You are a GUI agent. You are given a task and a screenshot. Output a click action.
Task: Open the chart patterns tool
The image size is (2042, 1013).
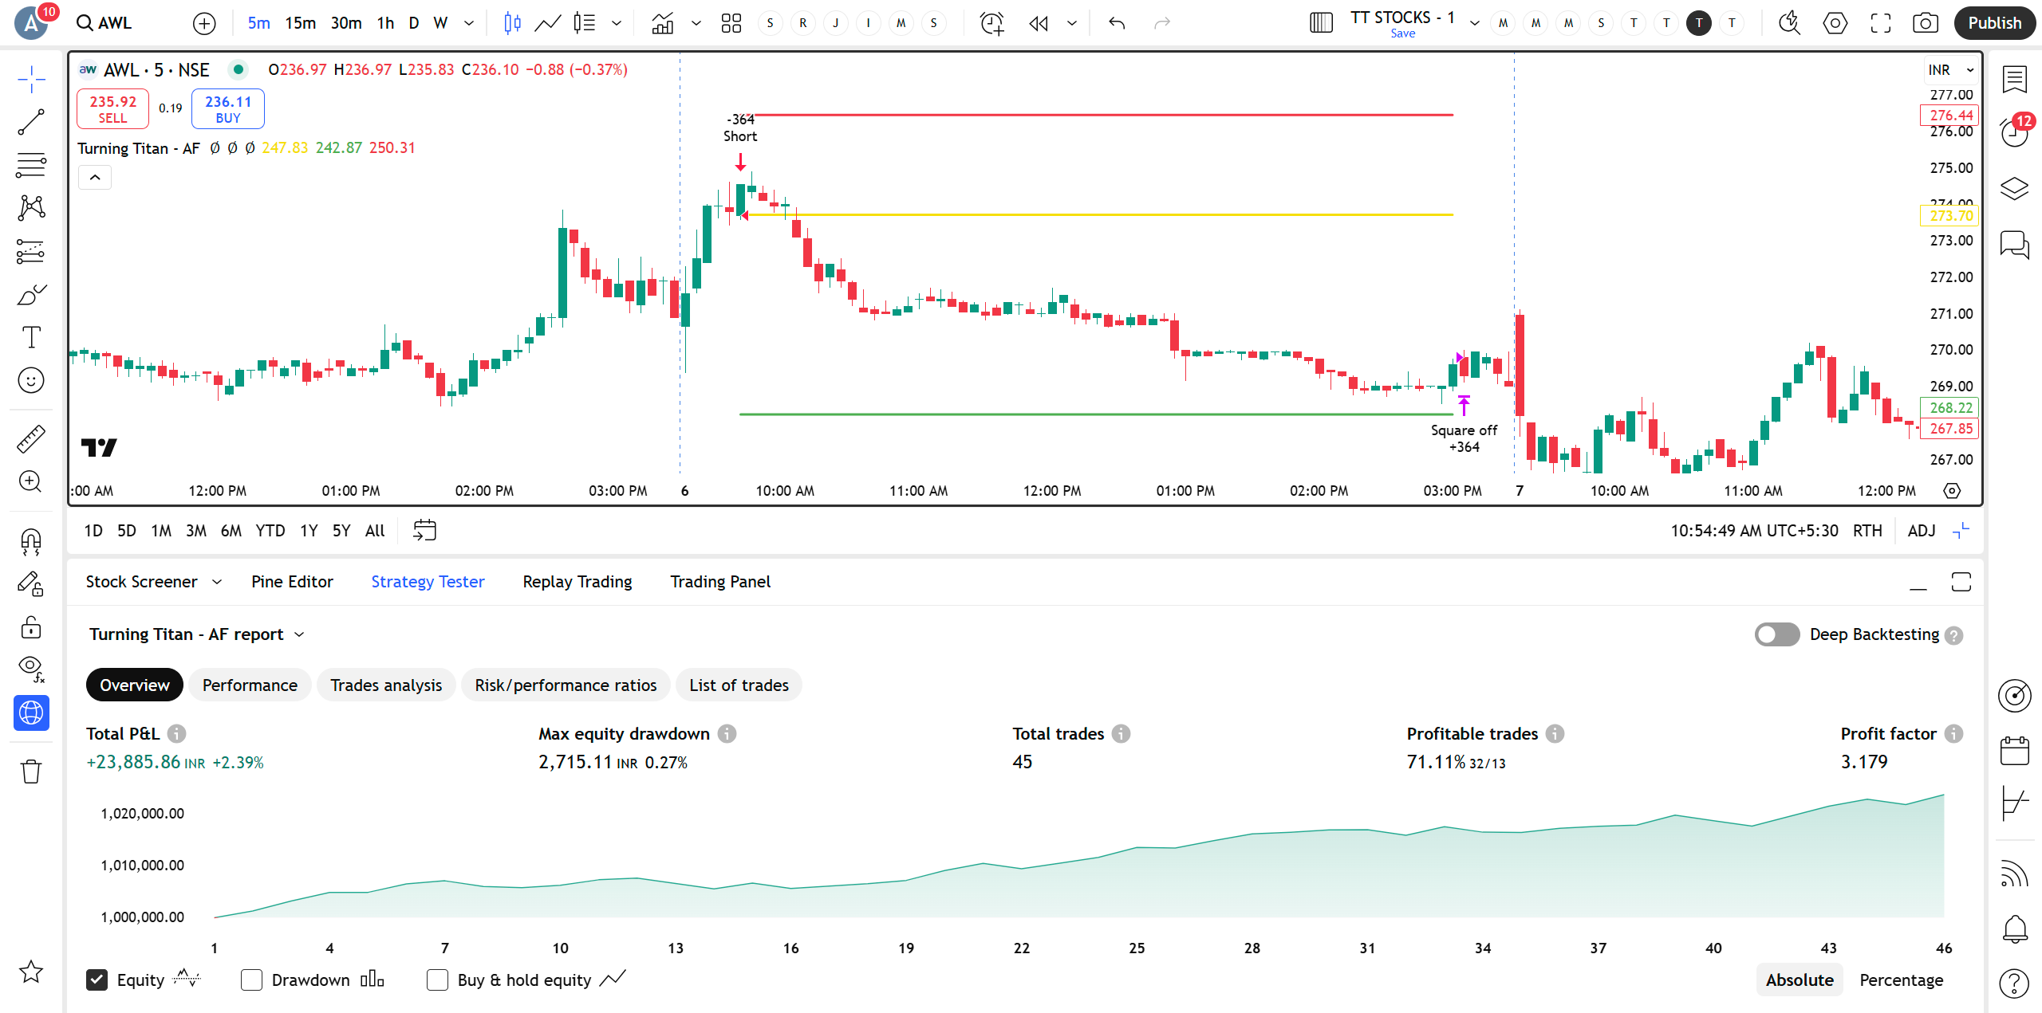[31, 208]
